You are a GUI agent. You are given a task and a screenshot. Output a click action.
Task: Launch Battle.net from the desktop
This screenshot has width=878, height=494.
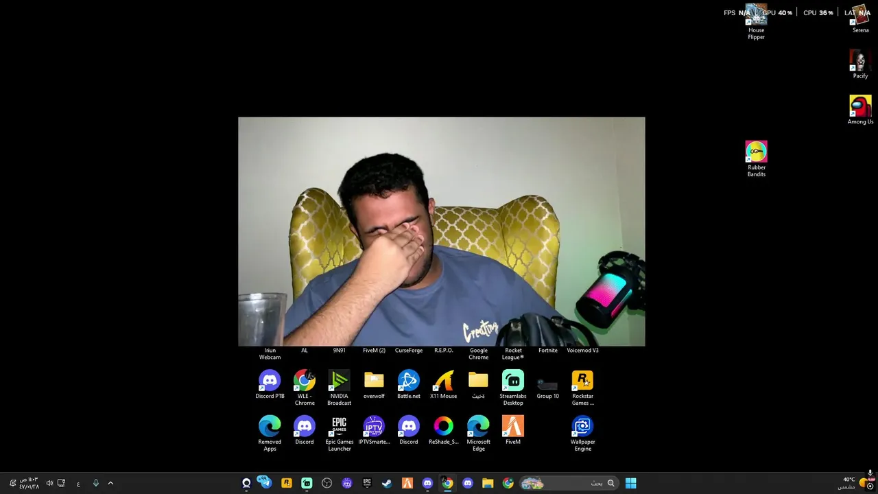click(409, 384)
